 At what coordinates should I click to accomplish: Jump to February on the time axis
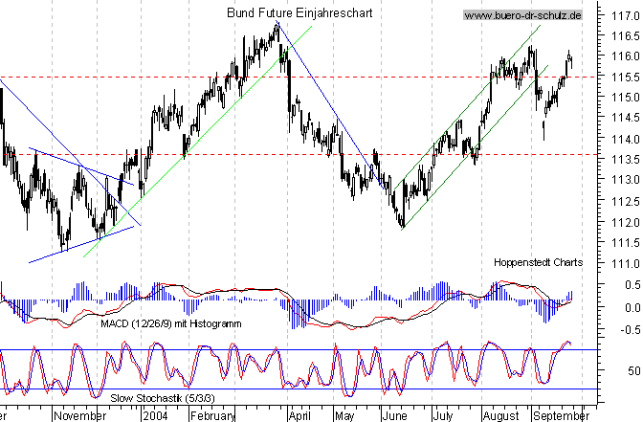(x=211, y=416)
